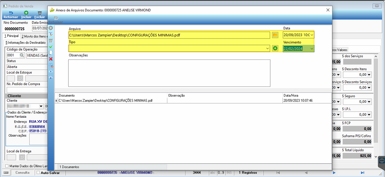Click 1 Documentos status text
This screenshot has width=385, height=177.
coord(69,167)
